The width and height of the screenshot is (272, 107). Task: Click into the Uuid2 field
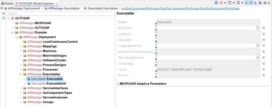coord(208,69)
